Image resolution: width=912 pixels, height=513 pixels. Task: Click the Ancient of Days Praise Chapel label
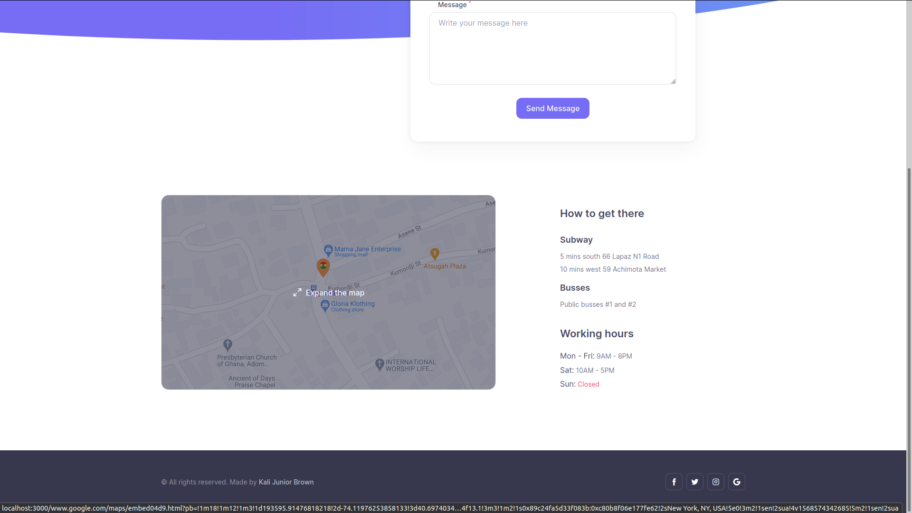tap(252, 381)
